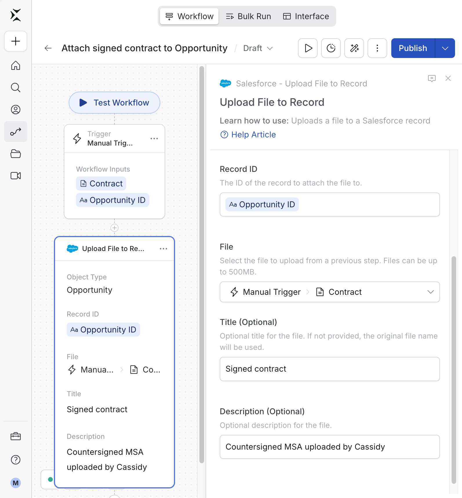The width and height of the screenshot is (462, 498).
Task: Click the Publish button
Action: (x=413, y=48)
